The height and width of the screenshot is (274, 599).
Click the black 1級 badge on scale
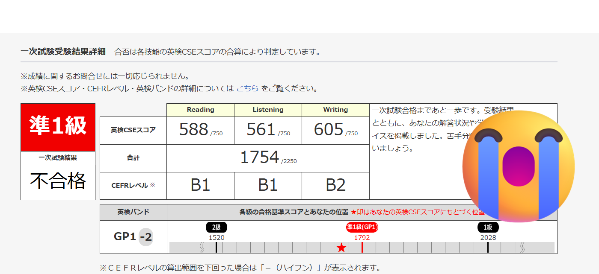pyautogui.click(x=488, y=227)
